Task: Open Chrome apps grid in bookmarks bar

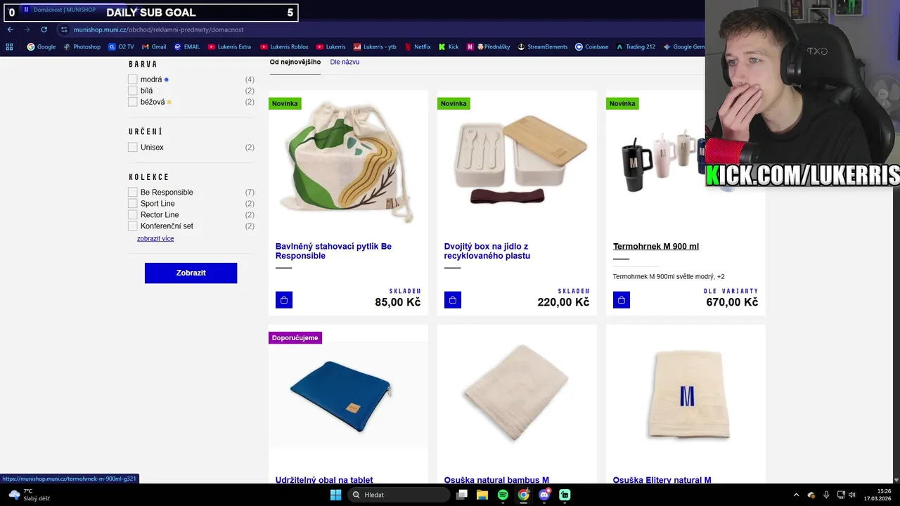Action: (9, 47)
